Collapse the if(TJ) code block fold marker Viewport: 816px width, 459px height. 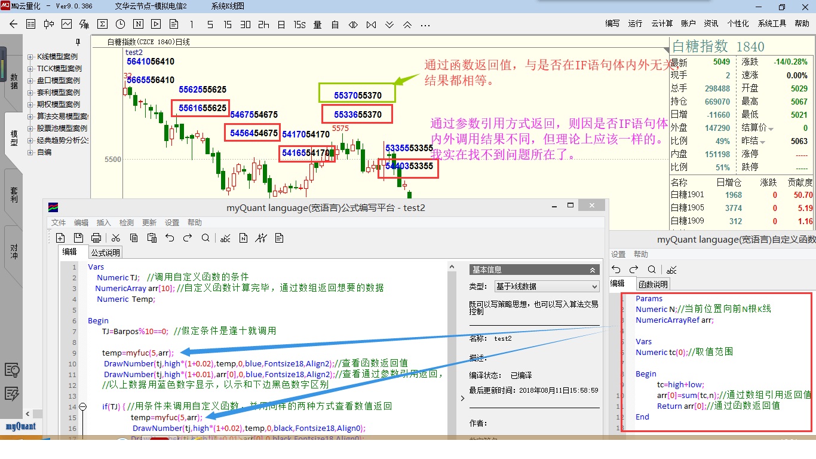(83, 406)
